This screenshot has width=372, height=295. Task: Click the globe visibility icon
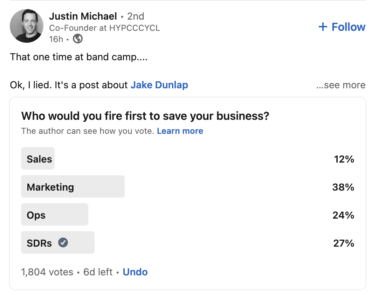point(77,39)
